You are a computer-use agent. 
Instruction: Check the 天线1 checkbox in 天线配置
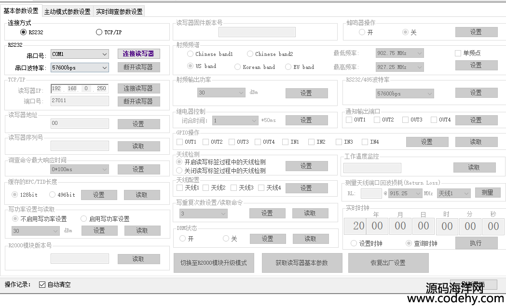180,187
